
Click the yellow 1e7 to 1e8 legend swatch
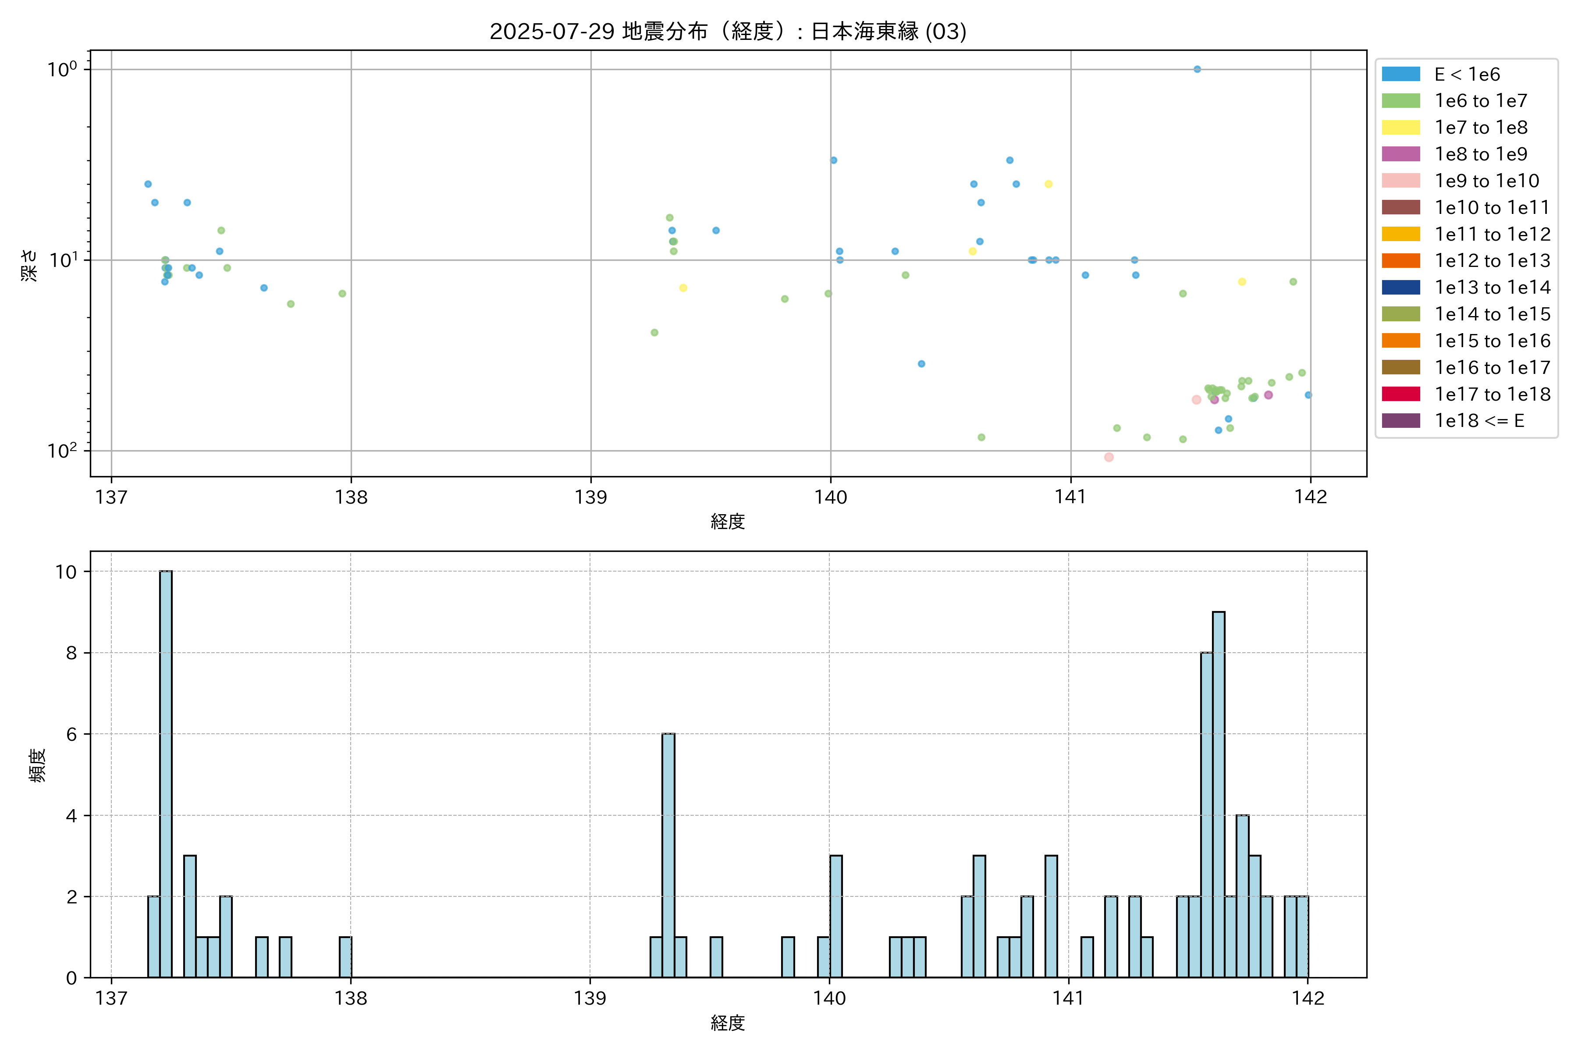(x=1401, y=128)
